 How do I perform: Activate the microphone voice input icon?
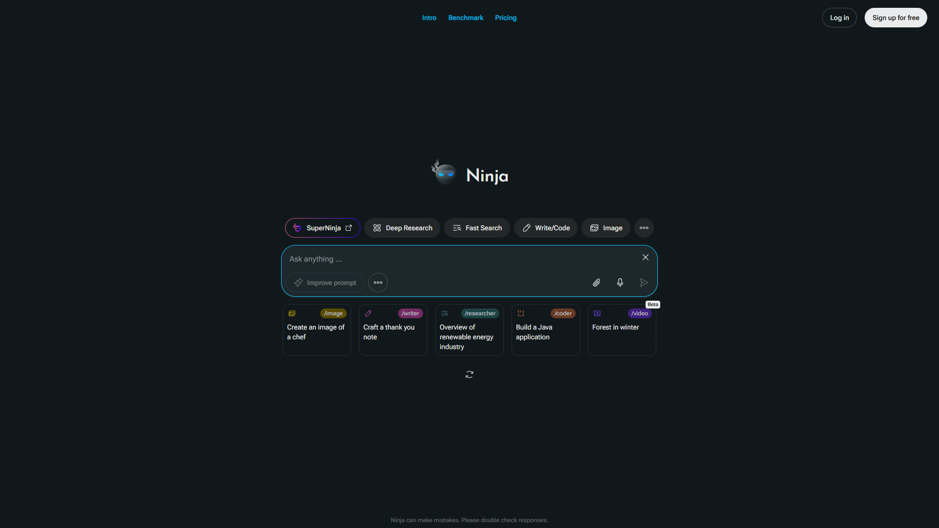[x=620, y=283]
